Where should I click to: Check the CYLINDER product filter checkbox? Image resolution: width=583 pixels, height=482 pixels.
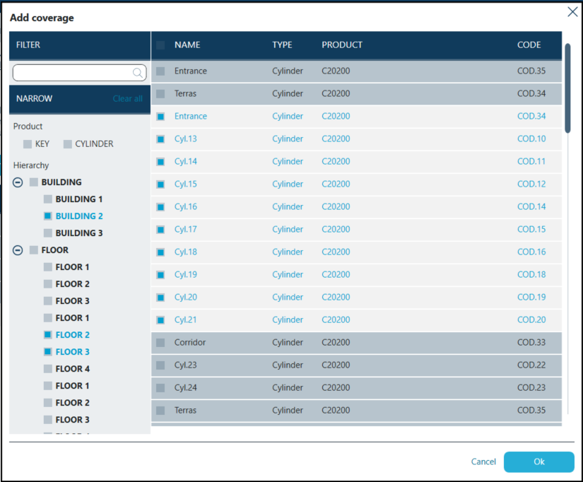coord(68,144)
